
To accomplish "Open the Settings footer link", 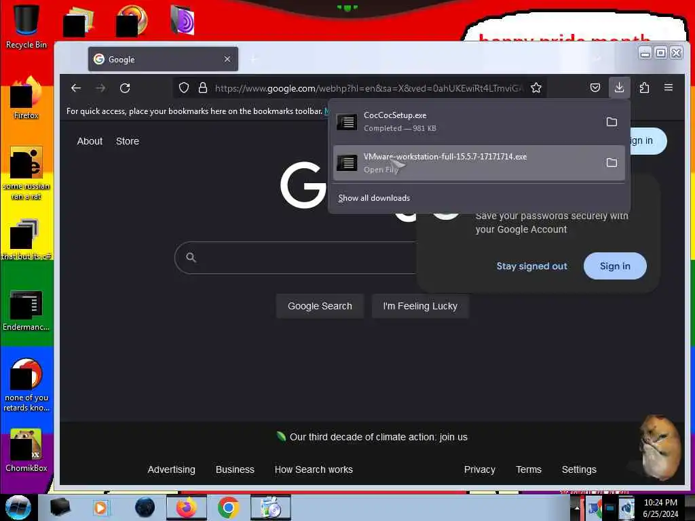I will coord(579,469).
